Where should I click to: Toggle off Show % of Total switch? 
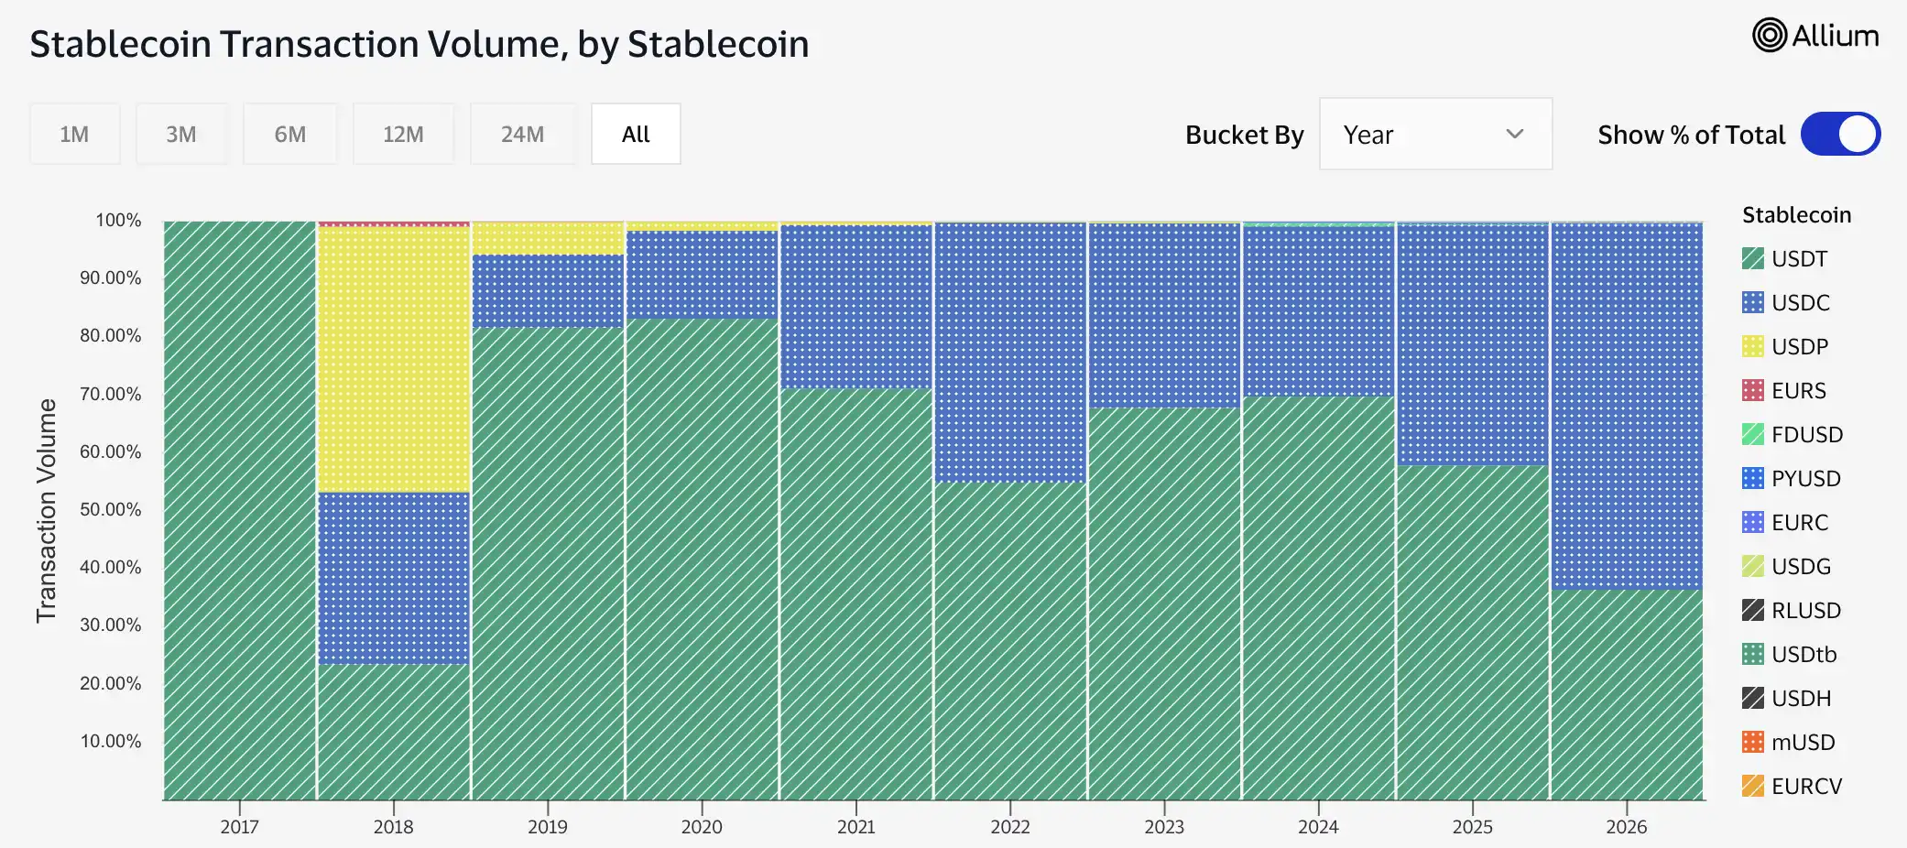click(x=1840, y=135)
